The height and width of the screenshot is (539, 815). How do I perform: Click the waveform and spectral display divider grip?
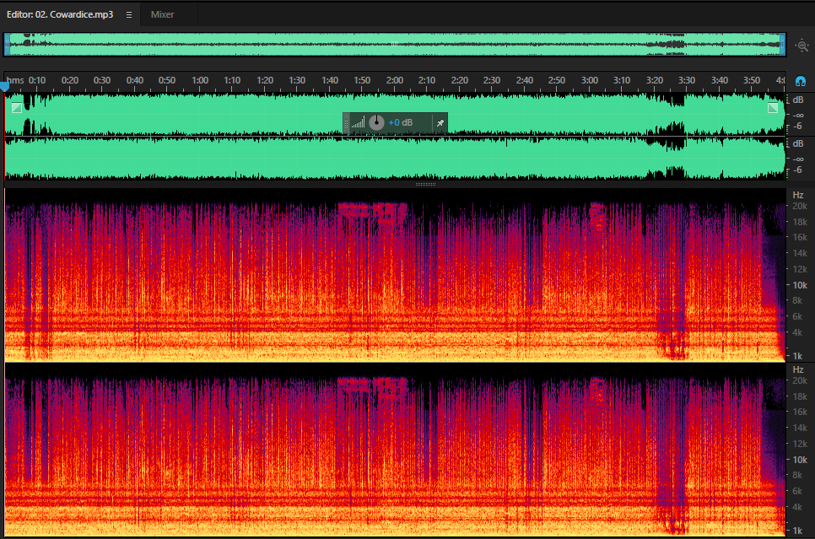tap(425, 184)
